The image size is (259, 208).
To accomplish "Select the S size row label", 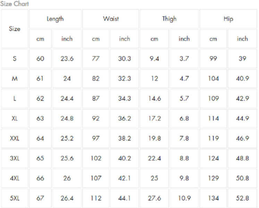I will tap(15, 59).
